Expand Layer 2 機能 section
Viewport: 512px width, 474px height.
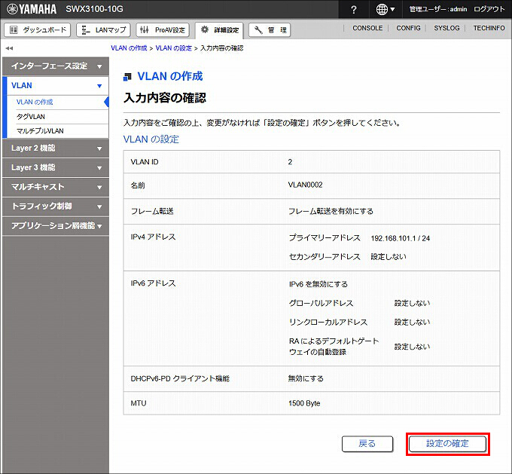56,148
